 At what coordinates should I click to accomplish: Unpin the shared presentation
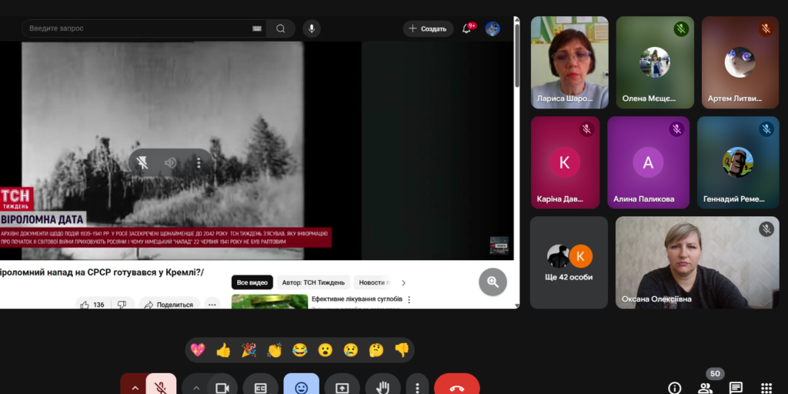142,163
